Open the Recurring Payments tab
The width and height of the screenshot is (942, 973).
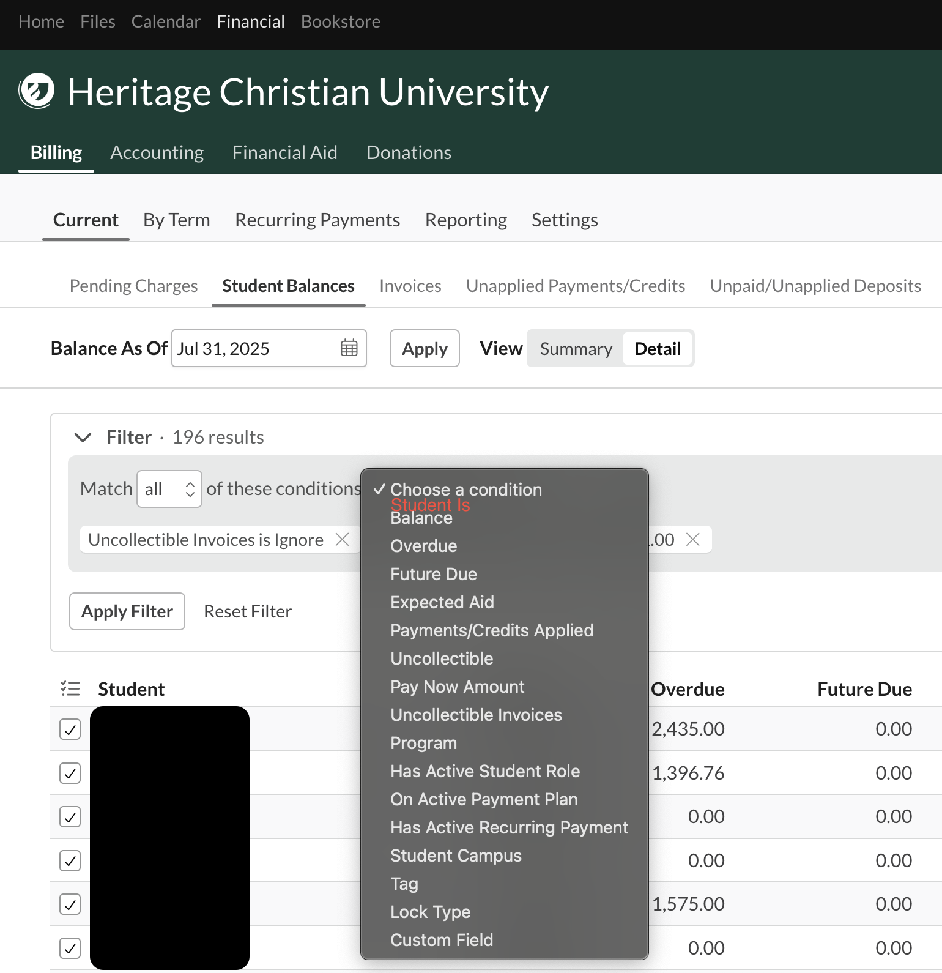coord(317,220)
